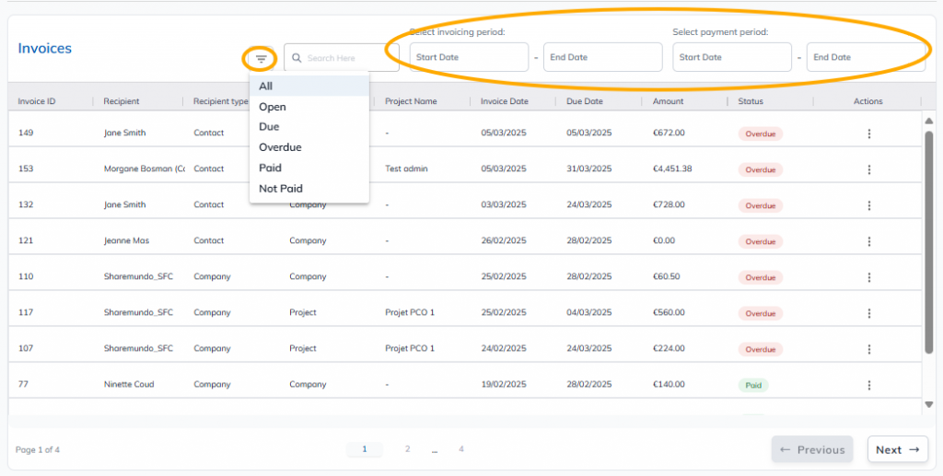
Task: Open actions menu for invoice 77
Action: [x=868, y=385]
